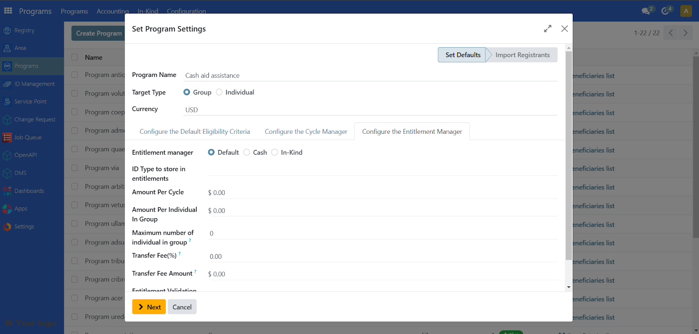Go to previous page of records
Image resolution: width=699 pixels, height=334 pixels.
point(671,33)
